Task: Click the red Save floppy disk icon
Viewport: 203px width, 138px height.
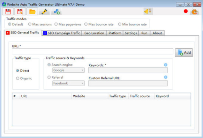Action: coord(8,12)
